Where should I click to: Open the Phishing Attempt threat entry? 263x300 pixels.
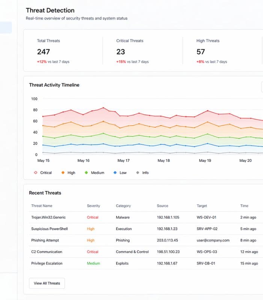click(45, 240)
